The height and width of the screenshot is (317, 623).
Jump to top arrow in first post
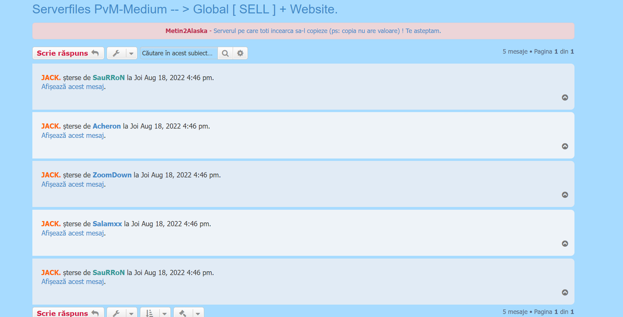[565, 97]
